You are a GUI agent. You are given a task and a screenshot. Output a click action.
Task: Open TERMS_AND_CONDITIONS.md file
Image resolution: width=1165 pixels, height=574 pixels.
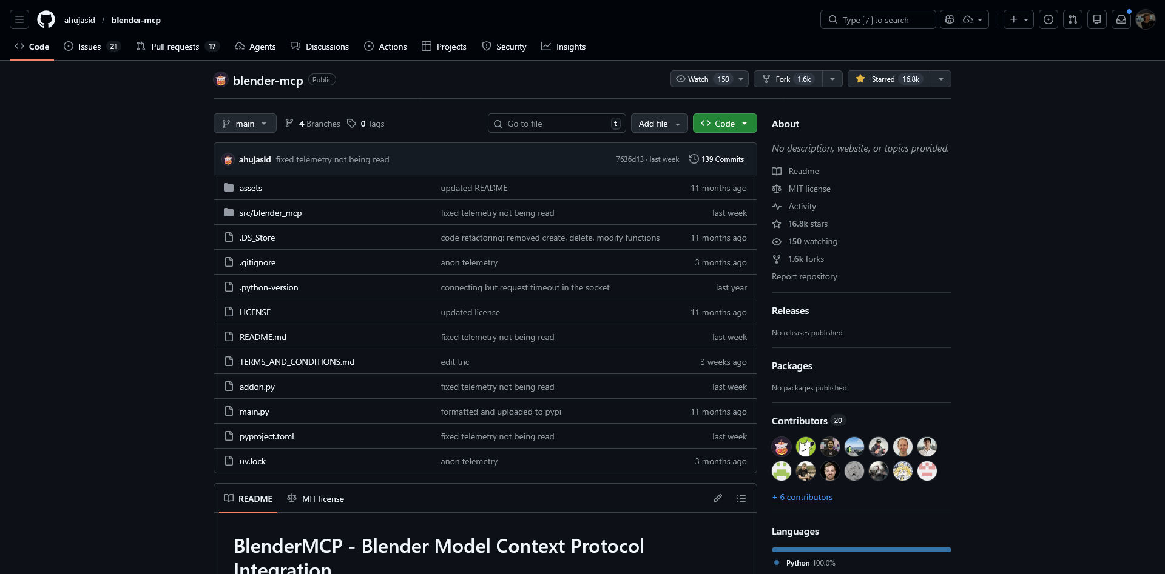[297, 362]
